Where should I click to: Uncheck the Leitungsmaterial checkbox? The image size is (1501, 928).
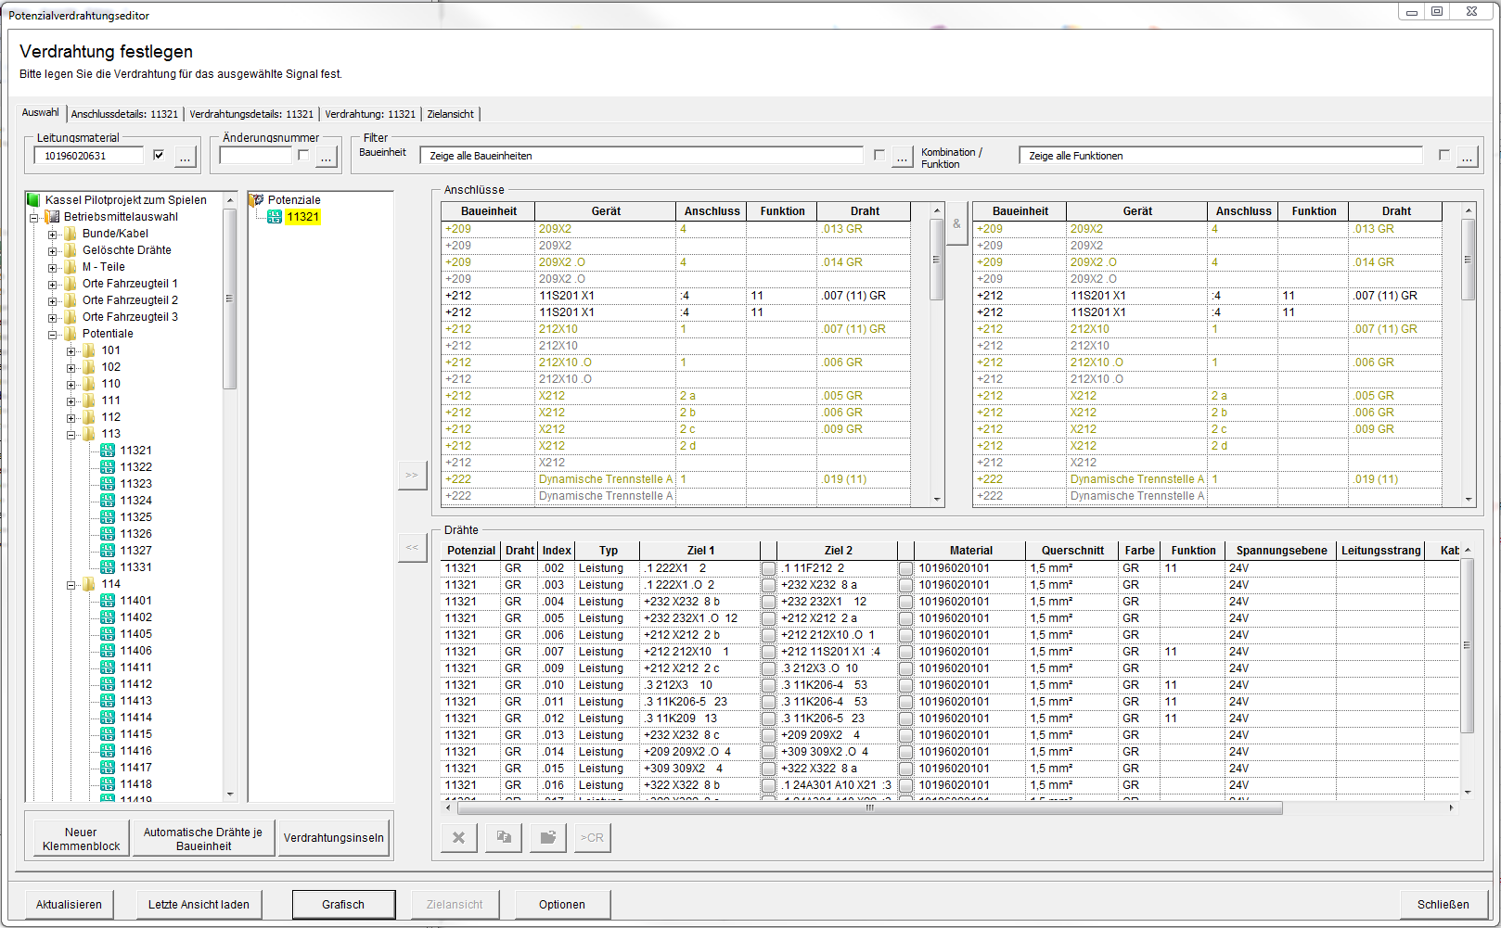[x=159, y=156]
